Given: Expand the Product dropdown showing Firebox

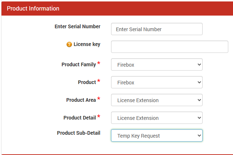Looking at the screenshot, I should 156,83.
